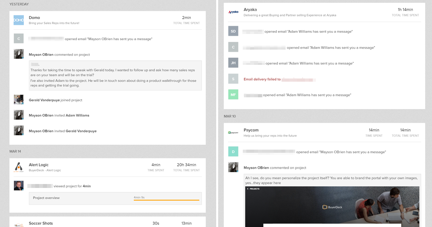Click the S avatar beside failed email

[233, 79]
